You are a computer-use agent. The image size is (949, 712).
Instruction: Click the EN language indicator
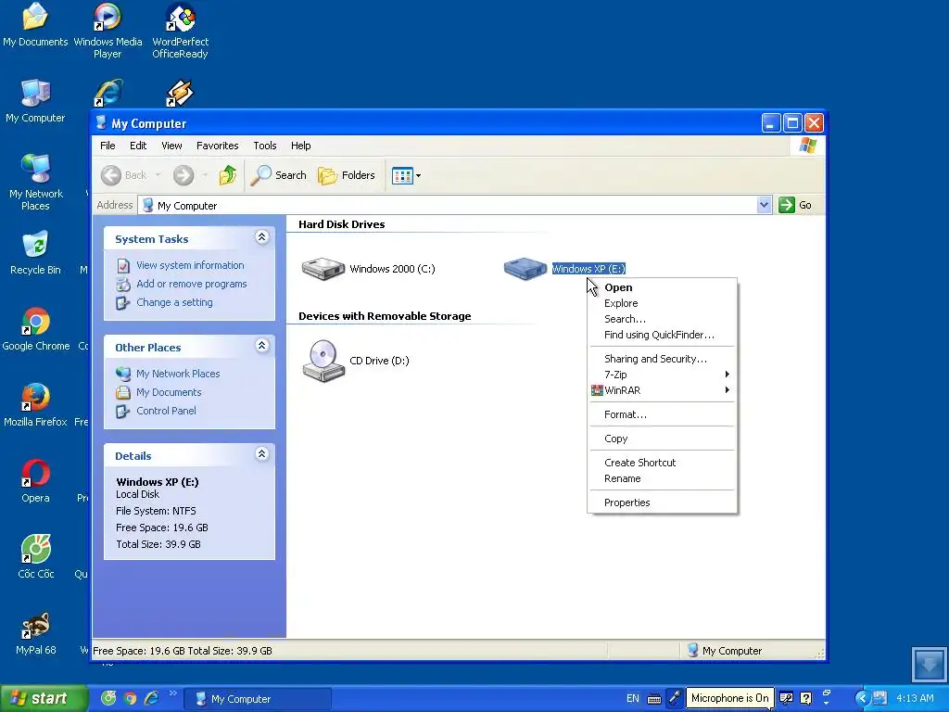(x=632, y=698)
